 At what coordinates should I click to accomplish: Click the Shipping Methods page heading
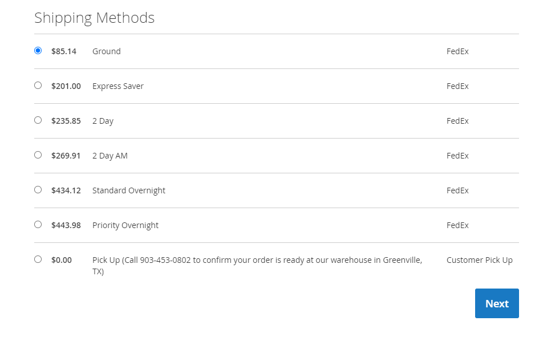95,18
